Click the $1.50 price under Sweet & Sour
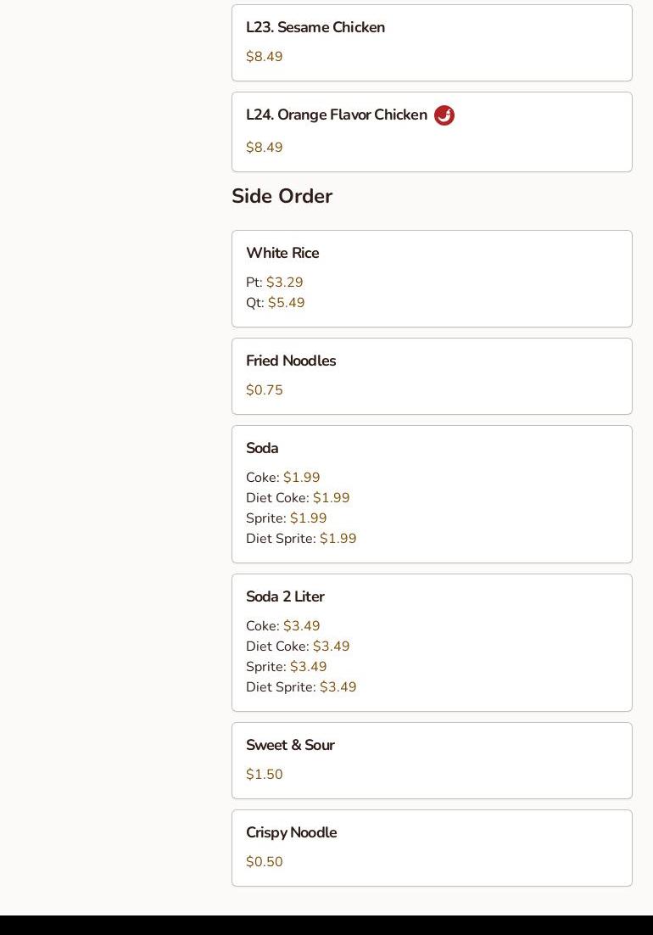653x935 pixels. point(265,775)
